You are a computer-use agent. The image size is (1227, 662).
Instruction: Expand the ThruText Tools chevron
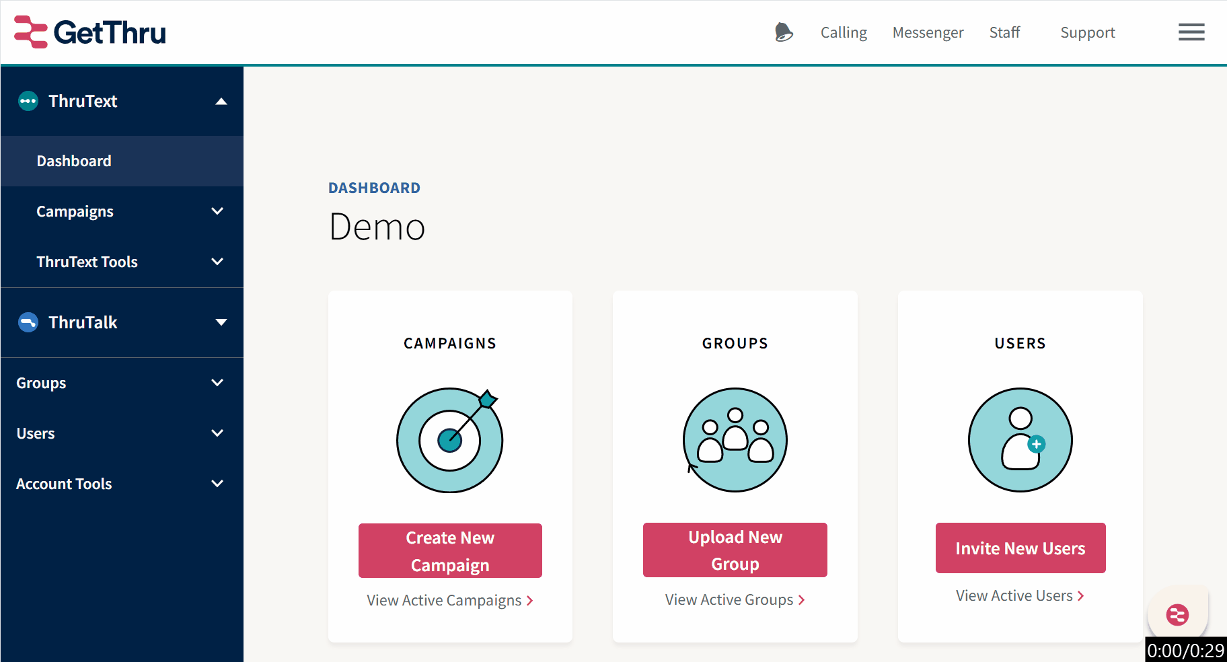click(217, 262)
